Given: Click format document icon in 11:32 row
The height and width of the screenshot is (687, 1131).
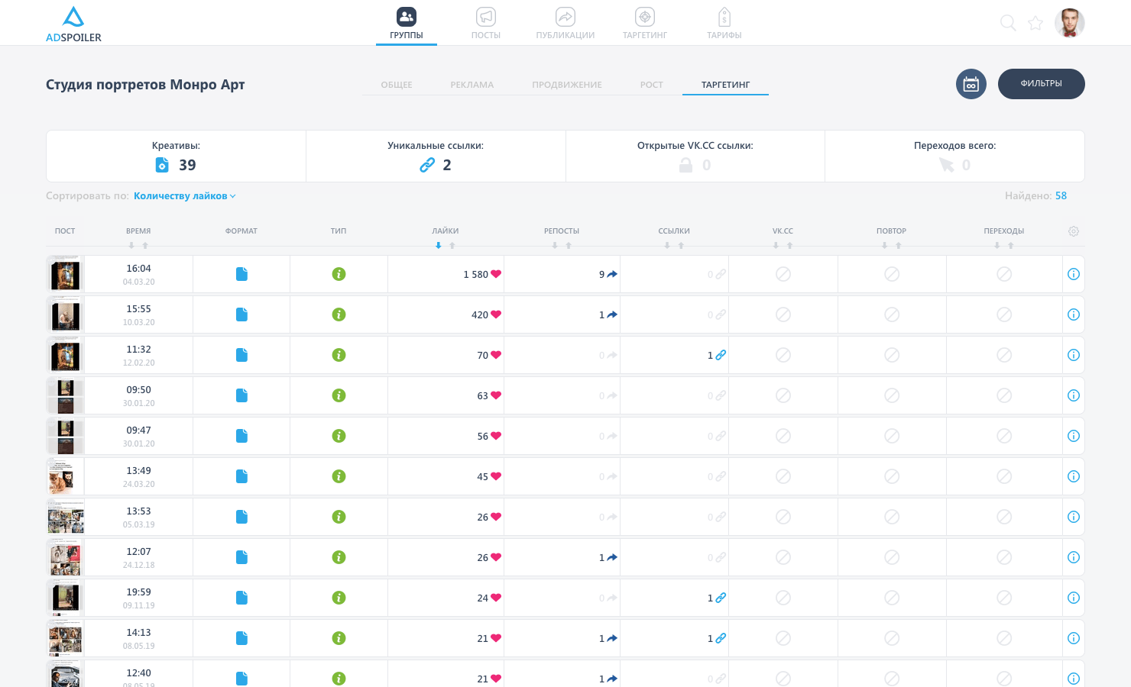Looking at the screenshot, I should tap(241, 355).
